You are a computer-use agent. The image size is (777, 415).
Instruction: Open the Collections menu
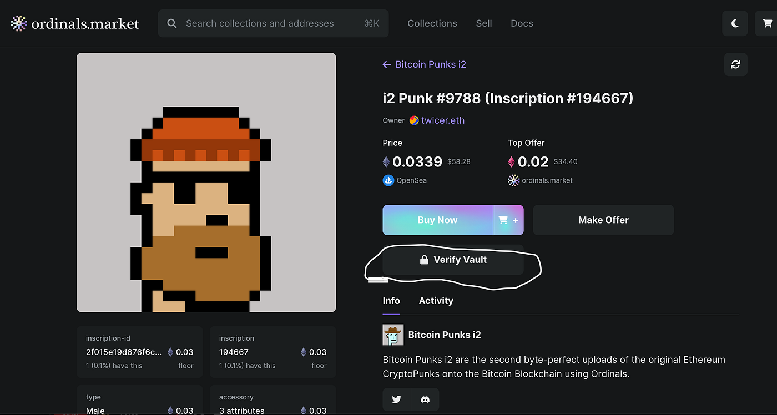pos(432,23)
